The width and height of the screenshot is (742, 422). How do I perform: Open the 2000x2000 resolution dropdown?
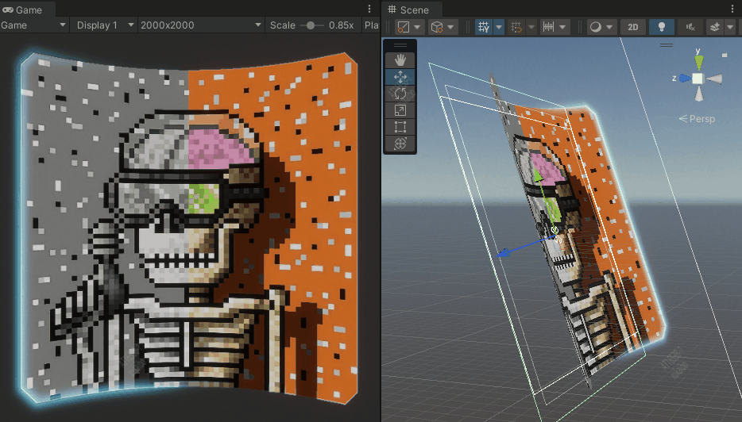[x=201, y=25]
